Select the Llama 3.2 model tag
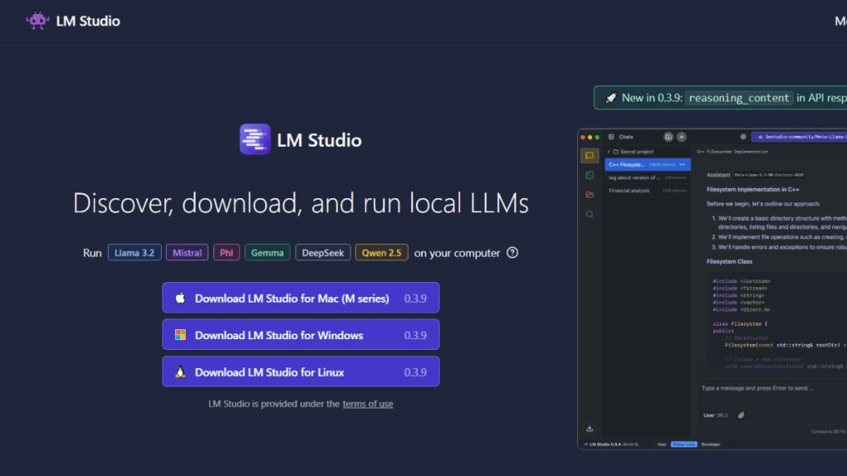Screen dimensions: 847x476 click(x=134, y=253)
